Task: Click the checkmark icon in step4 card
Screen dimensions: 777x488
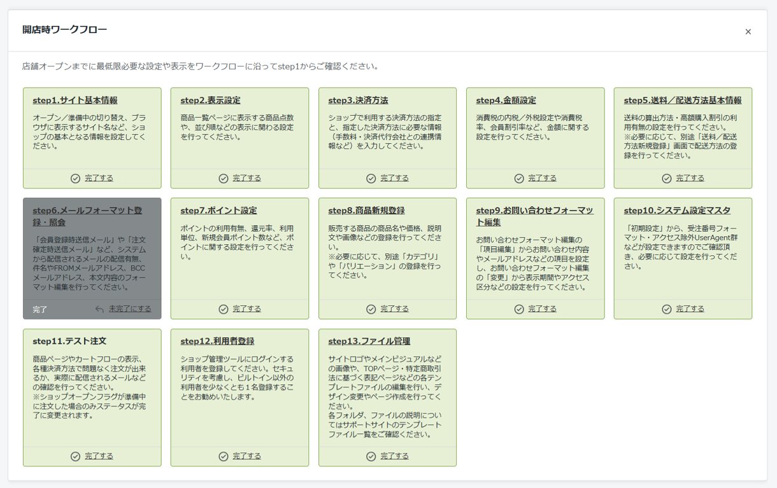Action: pos(519,179)
